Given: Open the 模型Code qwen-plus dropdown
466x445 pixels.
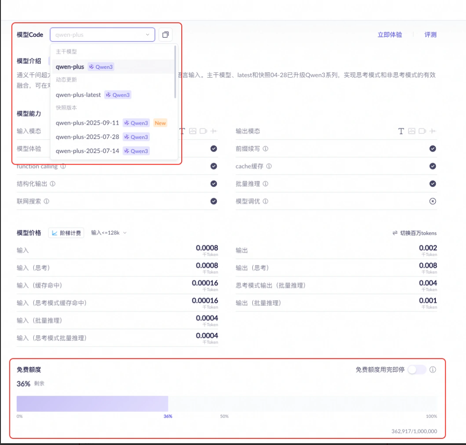Looking at the screenshot, I should click(102, 35).
